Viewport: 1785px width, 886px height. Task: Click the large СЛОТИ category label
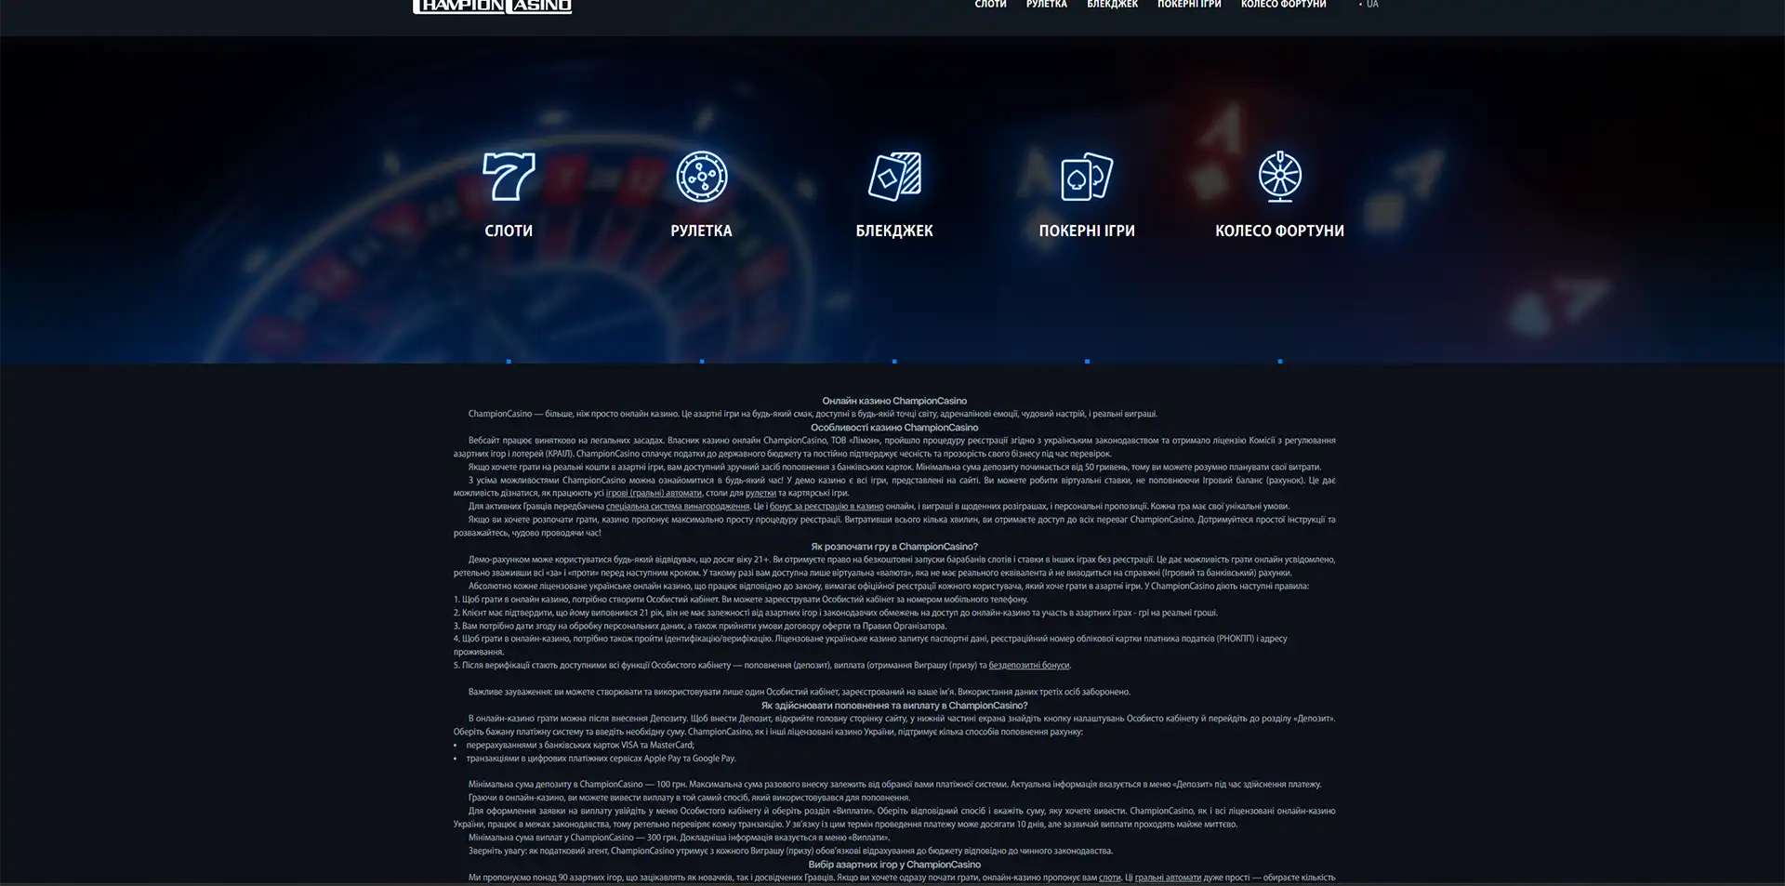click(x=509, y=231)
